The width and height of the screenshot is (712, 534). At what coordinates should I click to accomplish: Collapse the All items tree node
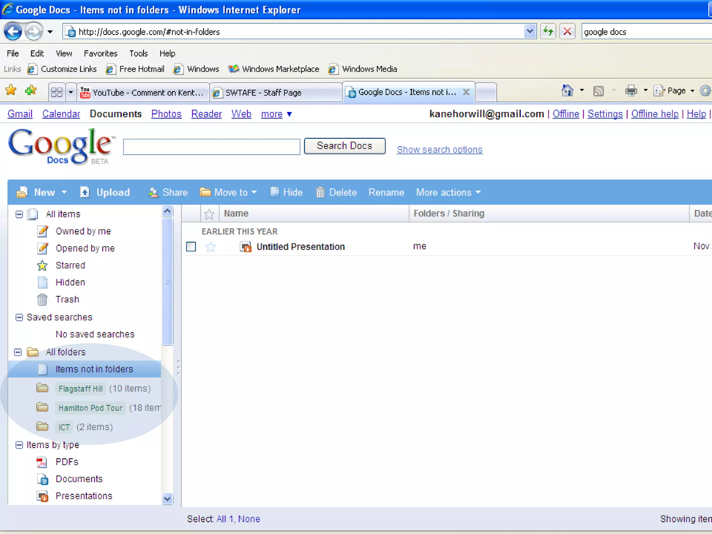pyautogui.click(x=19, y=214)
